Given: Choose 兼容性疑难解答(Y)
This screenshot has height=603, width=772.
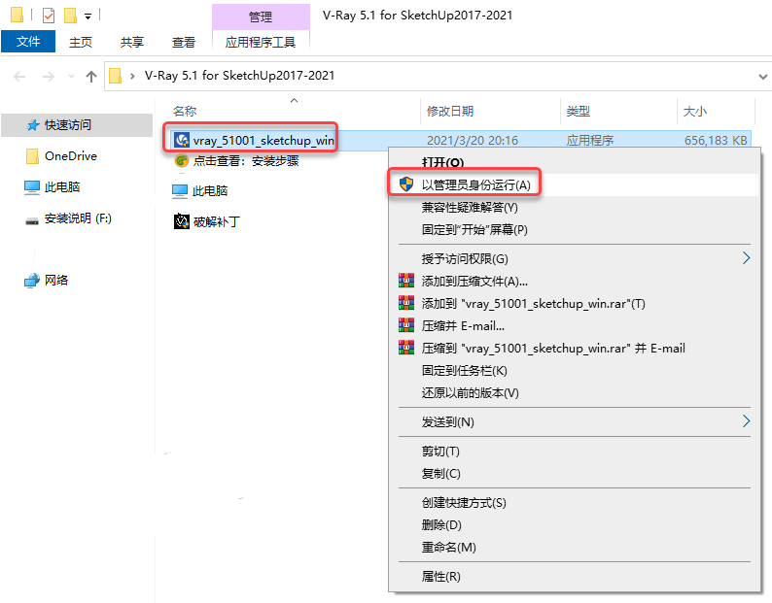Looking at the screenshot, I should tap(574, 207).
